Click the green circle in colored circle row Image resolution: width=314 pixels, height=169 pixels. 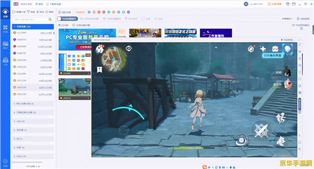click(x=109, y=12)
